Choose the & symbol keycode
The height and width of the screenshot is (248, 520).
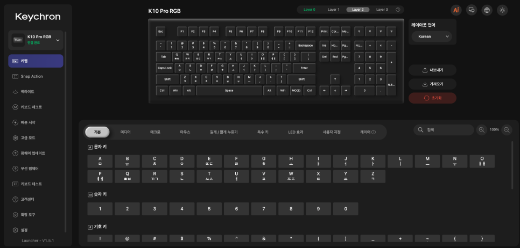264,238
